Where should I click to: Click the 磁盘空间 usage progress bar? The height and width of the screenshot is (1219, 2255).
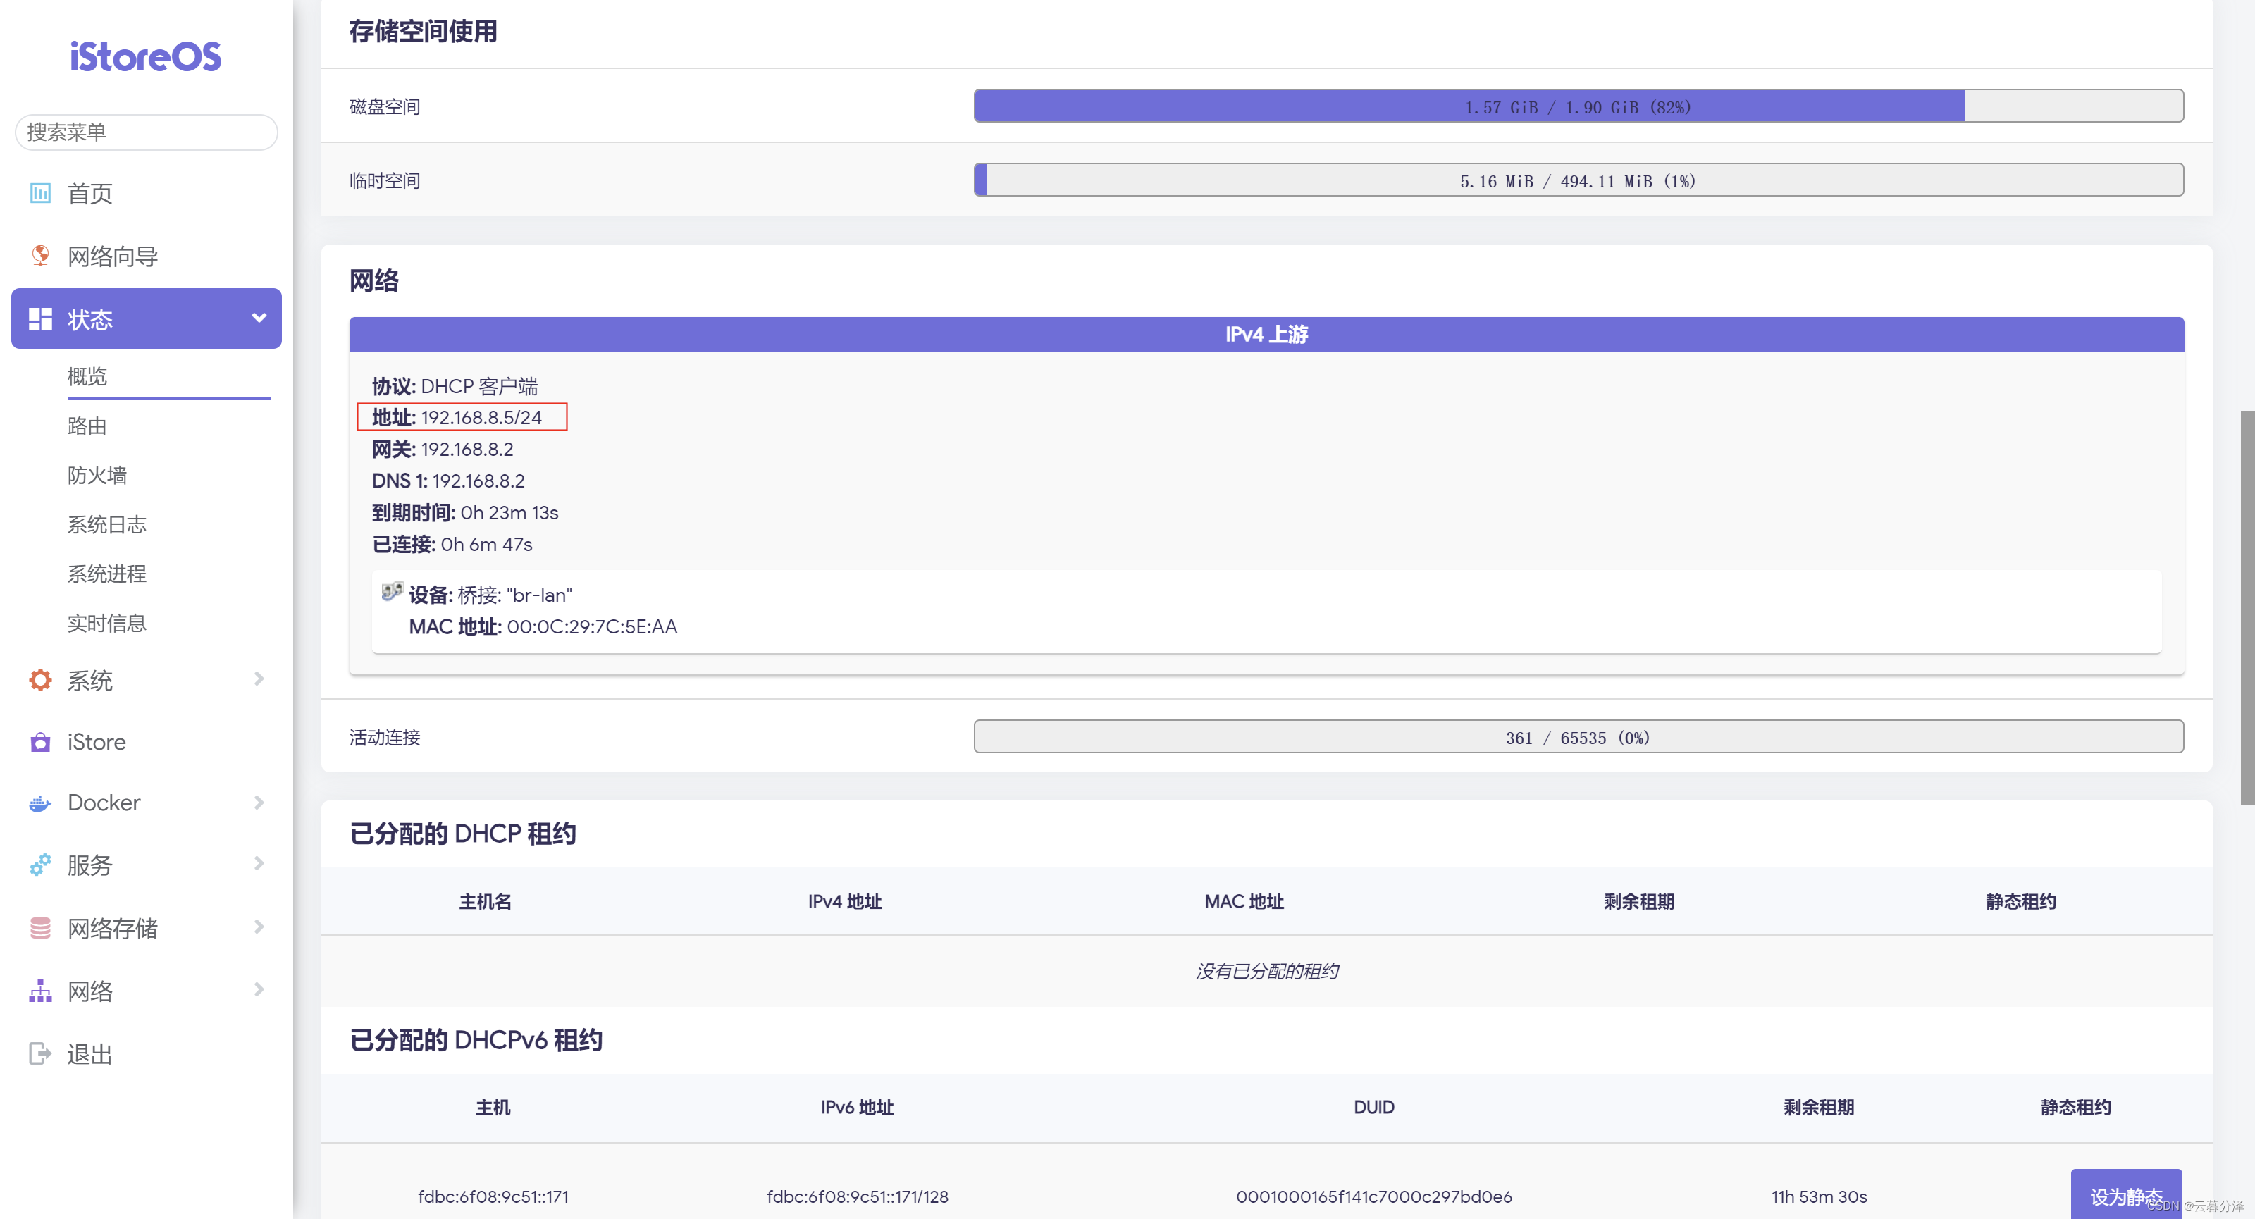click(1578, 106)
